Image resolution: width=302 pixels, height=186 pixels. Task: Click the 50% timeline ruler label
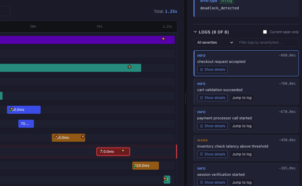pyautogui.click(x=33, y=26)
